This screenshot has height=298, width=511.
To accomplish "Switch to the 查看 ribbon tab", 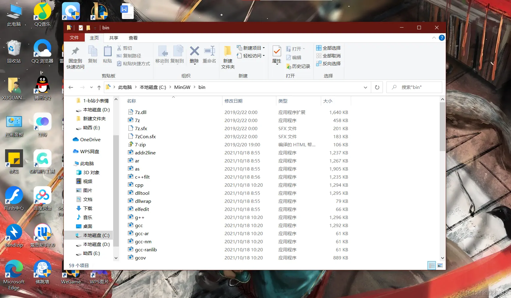I will click(133, 38).
